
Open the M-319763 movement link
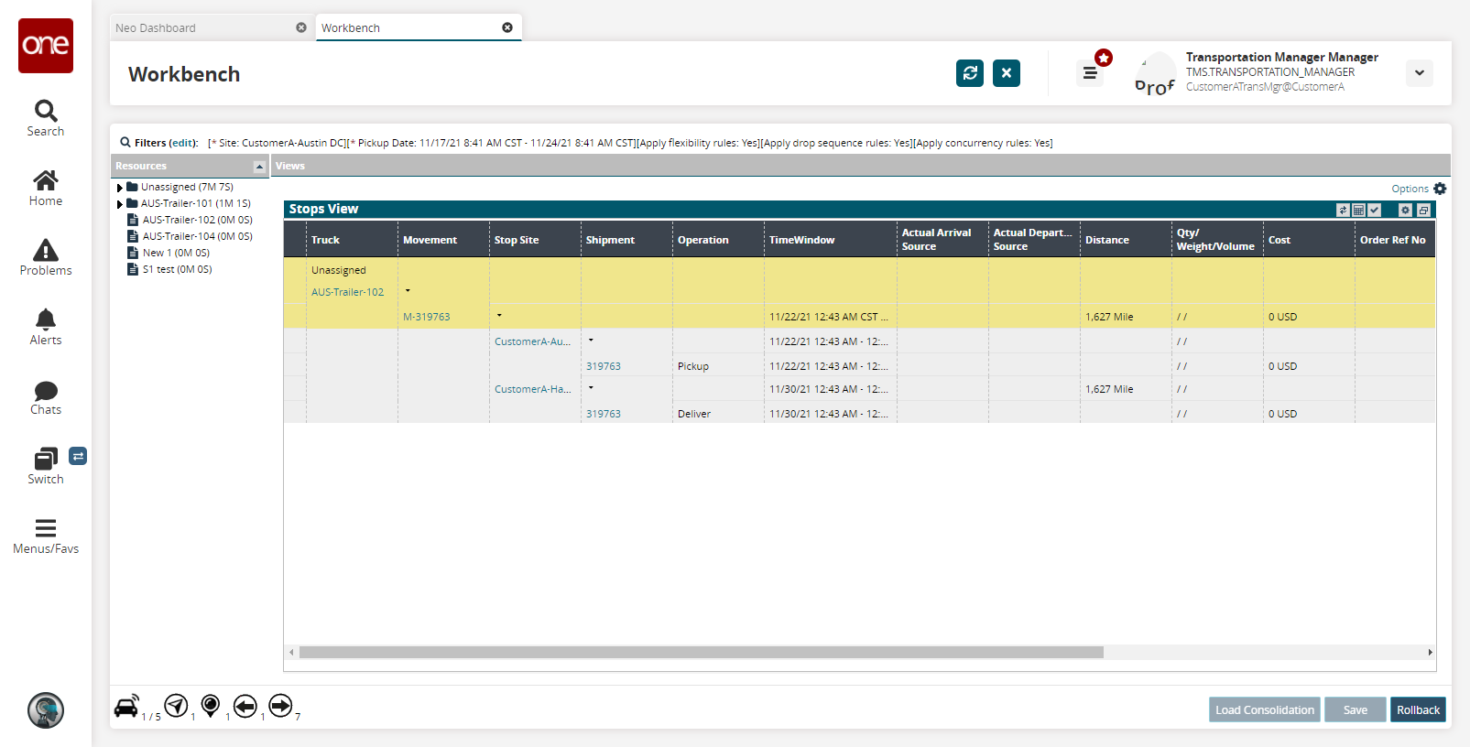[426, 317]
